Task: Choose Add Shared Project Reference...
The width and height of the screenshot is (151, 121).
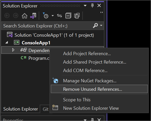Action: 99,62
